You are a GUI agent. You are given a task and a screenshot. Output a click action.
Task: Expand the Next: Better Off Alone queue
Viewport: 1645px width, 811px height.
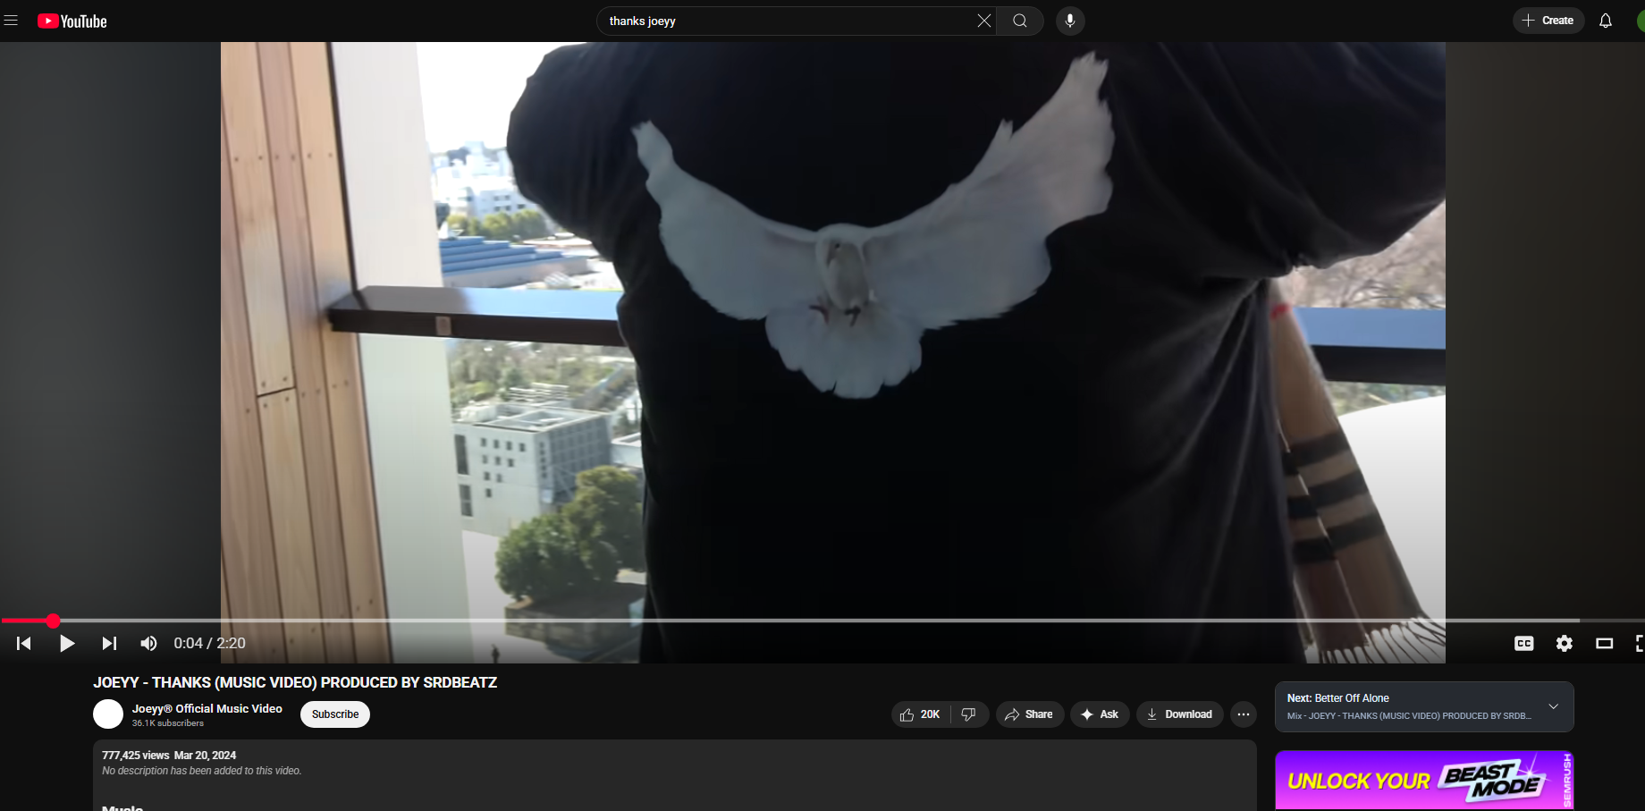coord(1553,706)
